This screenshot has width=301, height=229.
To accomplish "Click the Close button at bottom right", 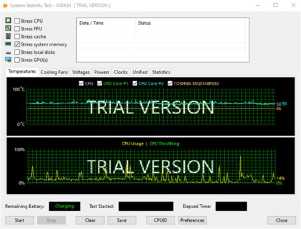I will (281, 220).
